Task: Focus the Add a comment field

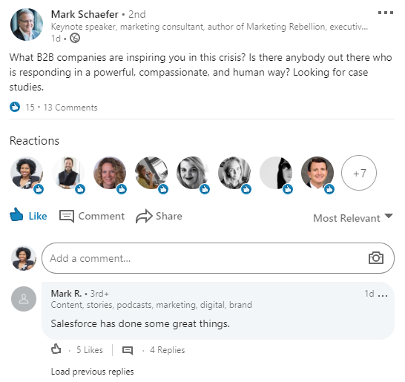Action: [218, 258]
